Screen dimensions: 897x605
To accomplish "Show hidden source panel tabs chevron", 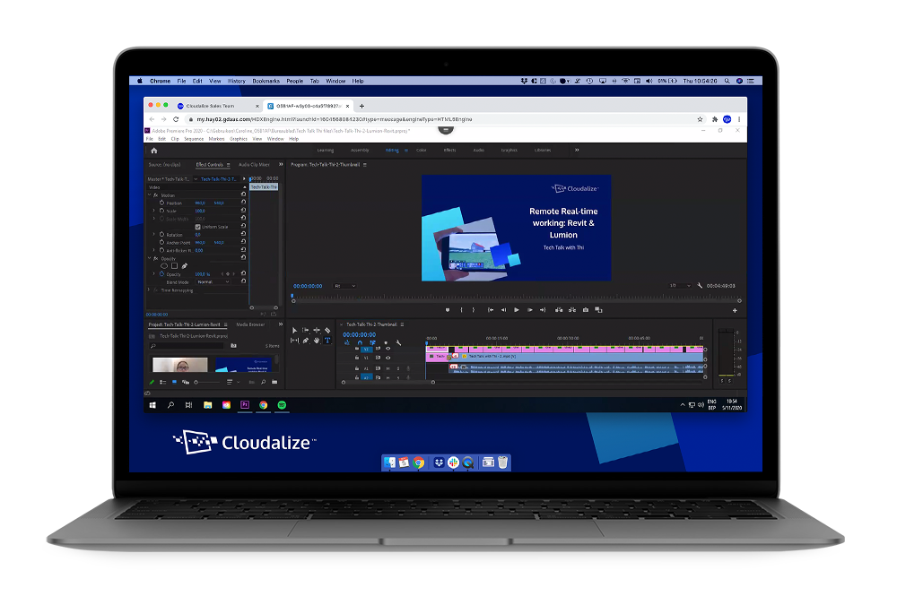I will coord(280,164).
